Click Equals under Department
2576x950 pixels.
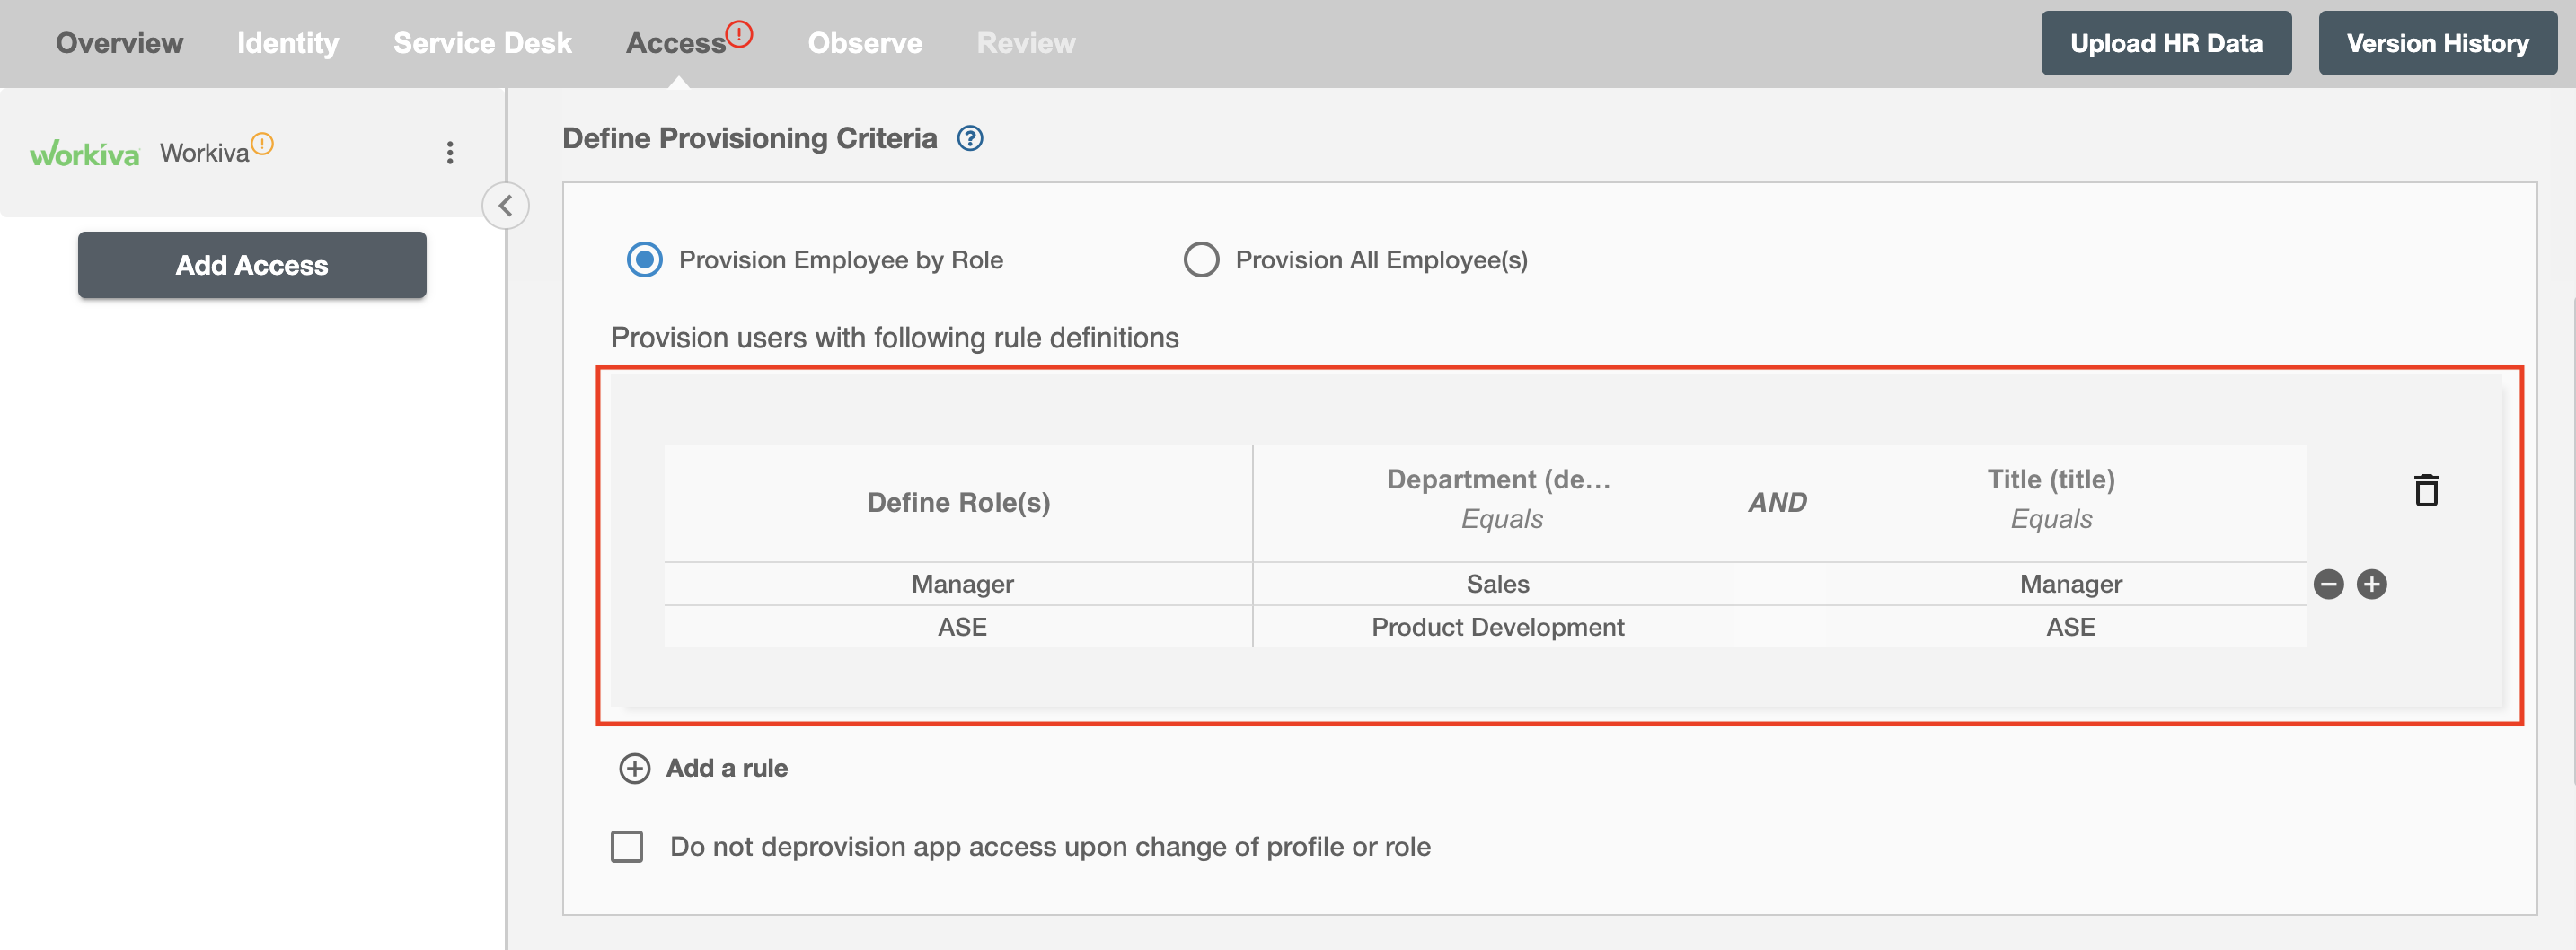[1501, 519]
